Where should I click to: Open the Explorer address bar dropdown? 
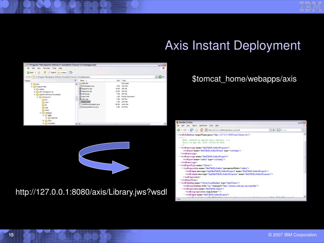[156, 77]
